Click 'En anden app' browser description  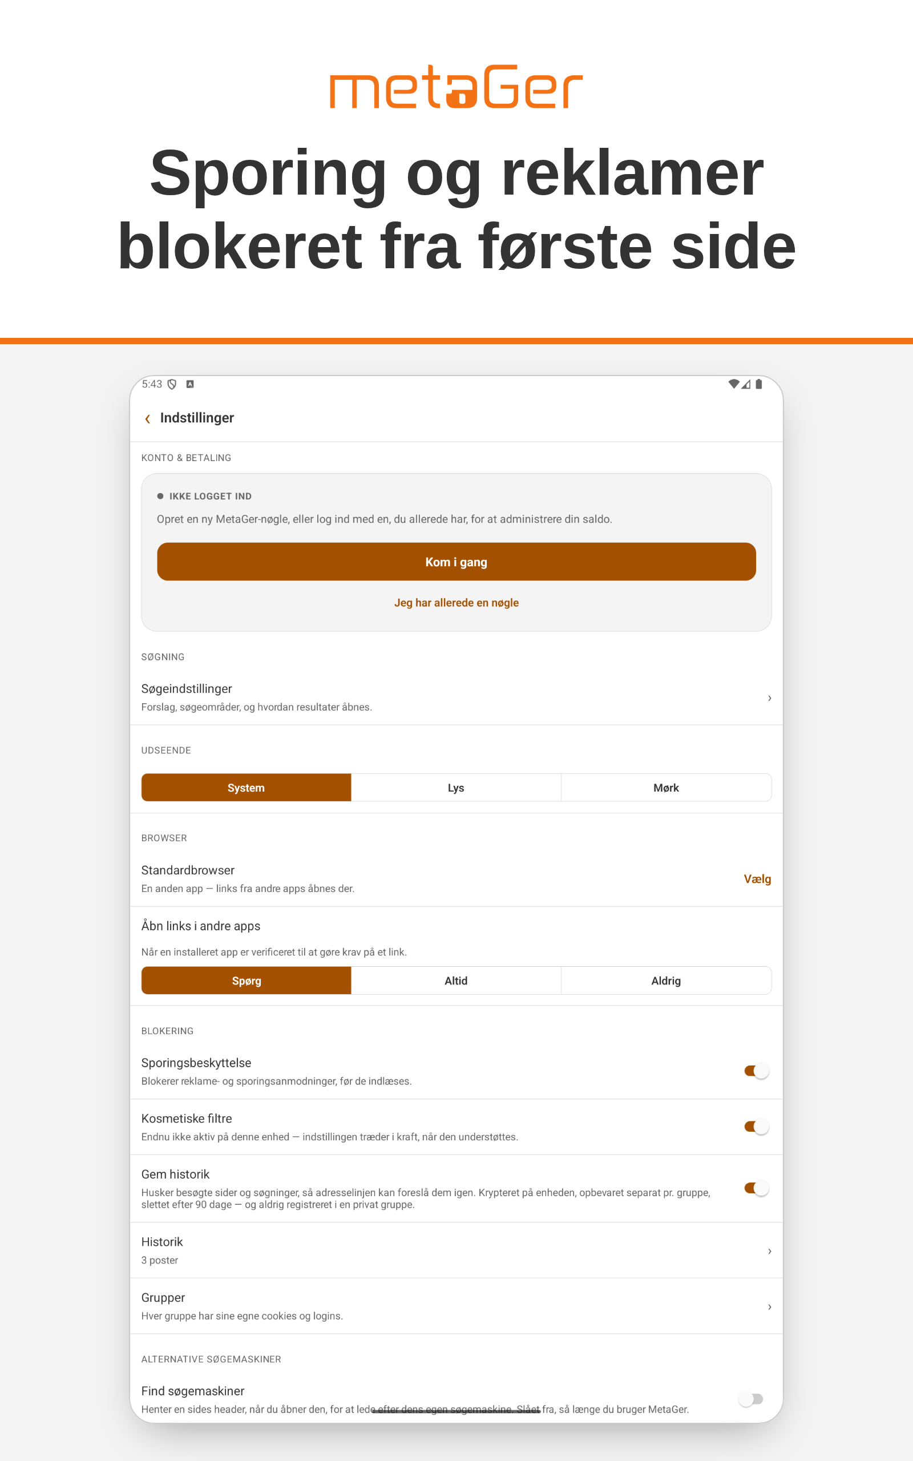click(x=248, y=889)
